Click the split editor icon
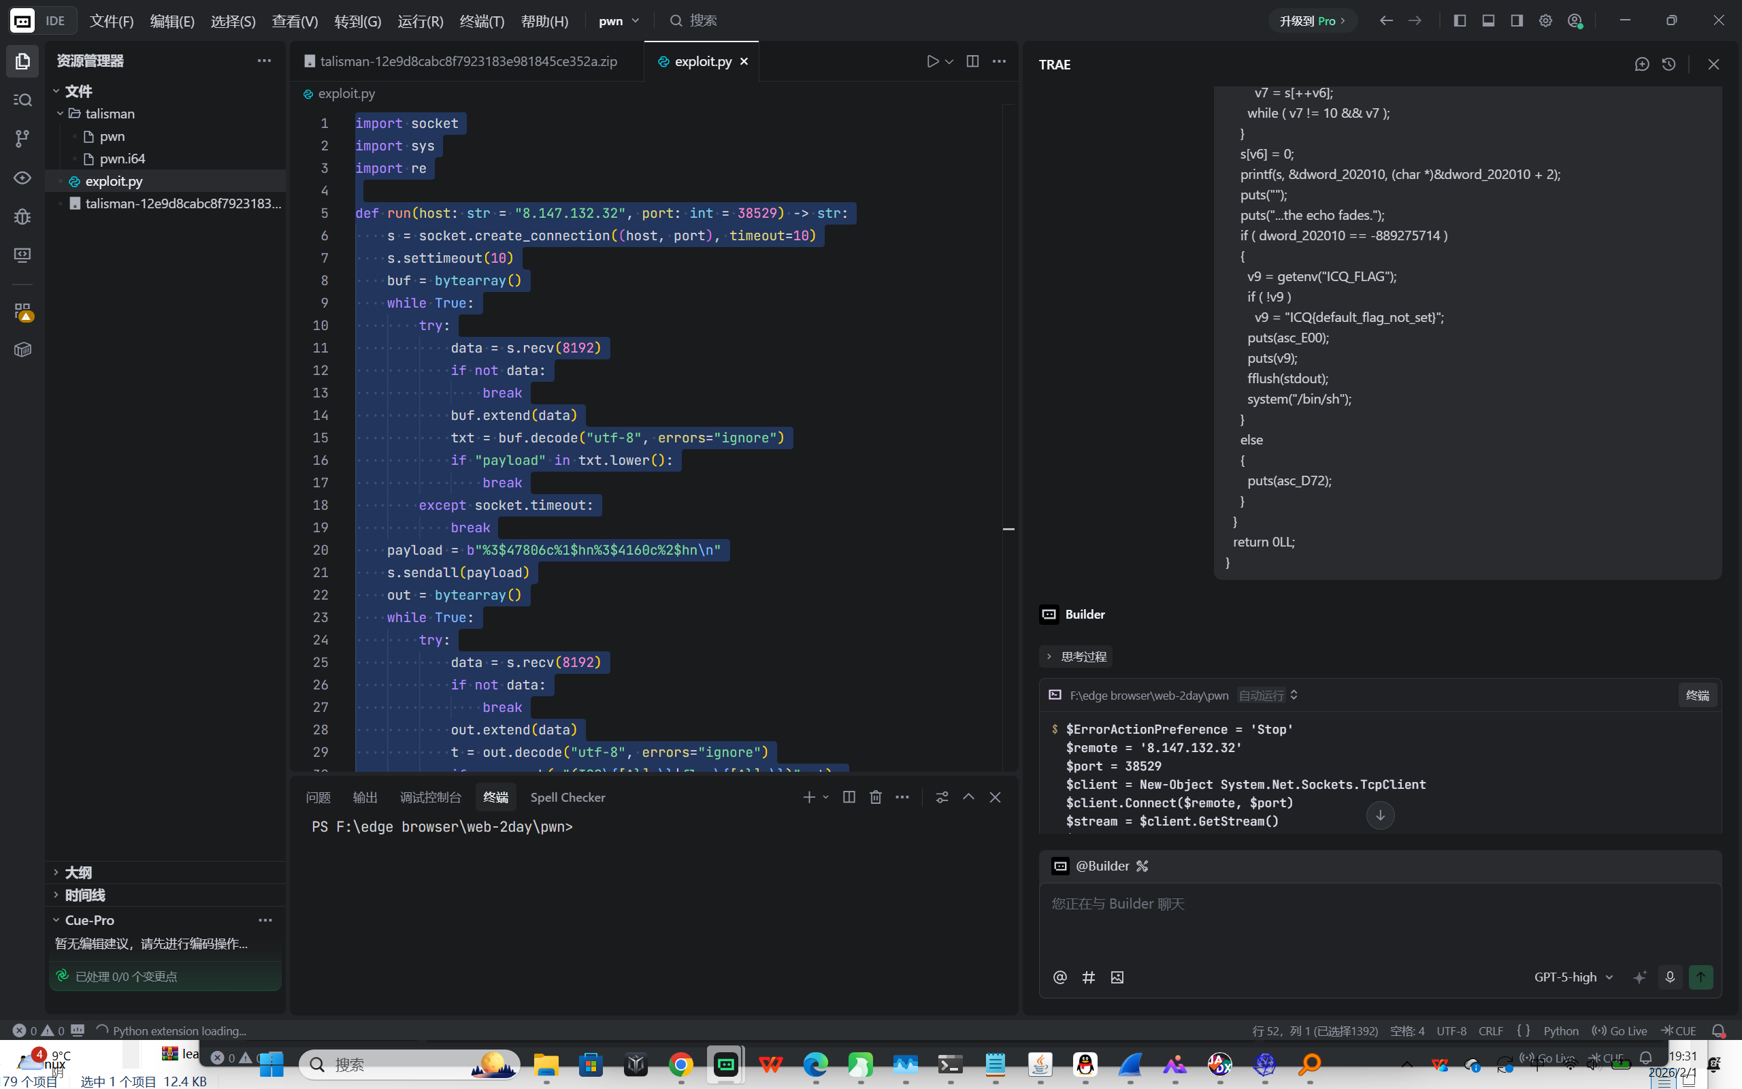Screen dimensions: 1742x1089 [x=972, y=61]
